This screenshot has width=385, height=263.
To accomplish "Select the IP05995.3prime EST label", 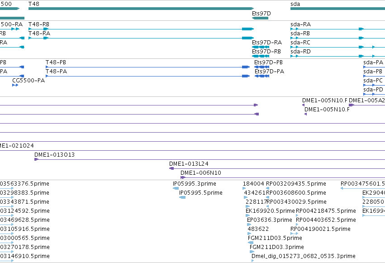I will [x=195, y=184].
